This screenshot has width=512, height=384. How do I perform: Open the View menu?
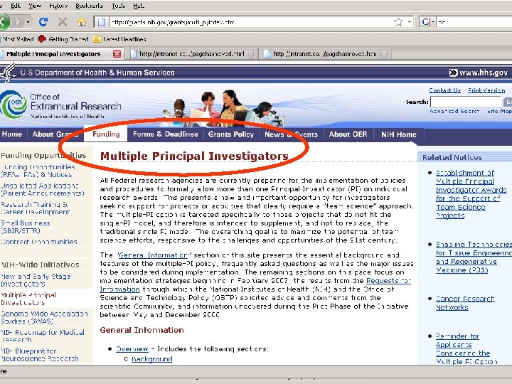(35, 6)
